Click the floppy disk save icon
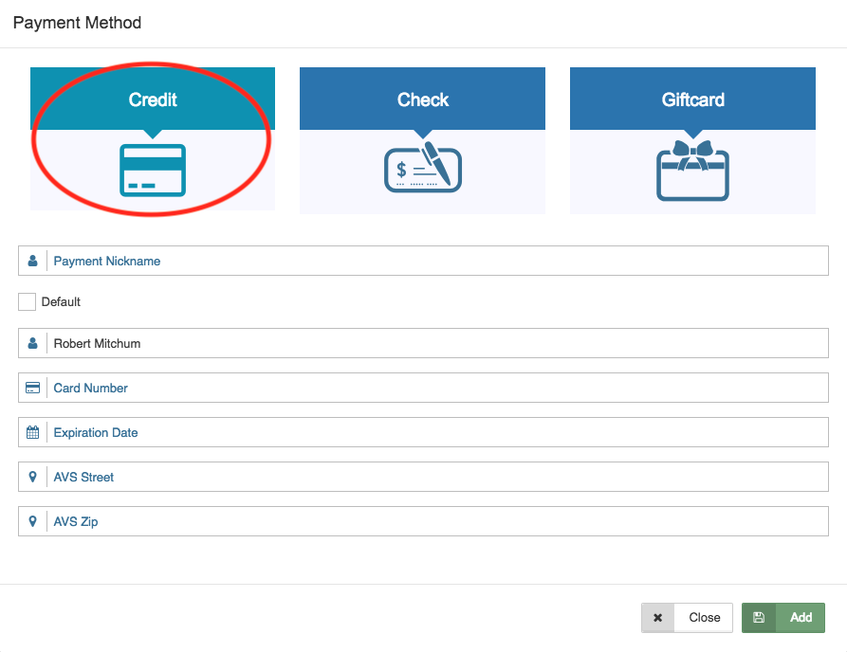847x652 pixels. click(x=759, y=617)
